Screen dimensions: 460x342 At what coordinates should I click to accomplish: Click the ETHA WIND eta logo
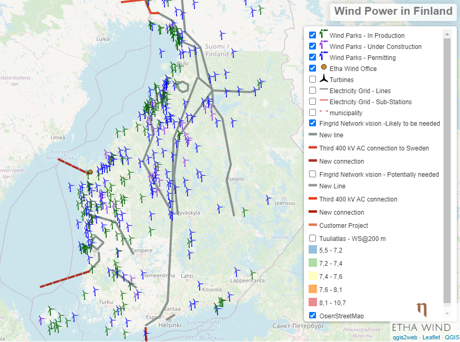[422, 310]
